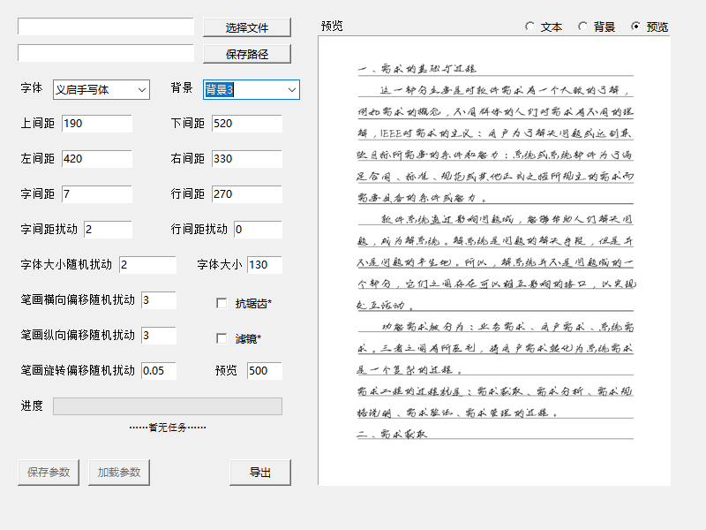Screen dimensions: 706x530
Task: Click the file path text box at top
Action: click(x=105, y=27)
